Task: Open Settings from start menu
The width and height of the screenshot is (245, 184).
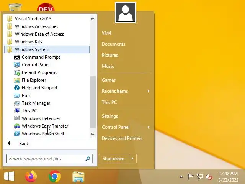Action: pyautogui.click(x=110, y=116)
